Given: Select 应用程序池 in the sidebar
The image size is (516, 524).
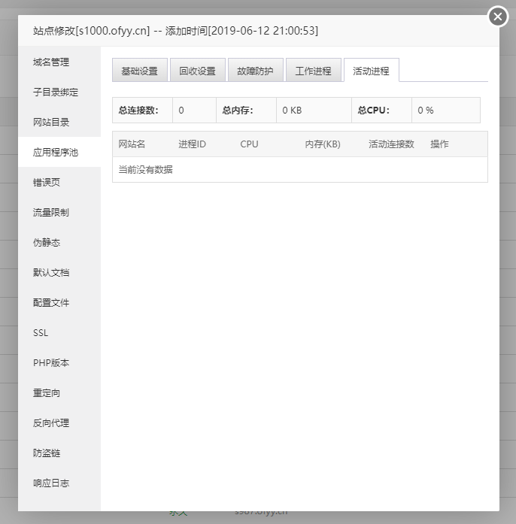Looking at the screenshot, I should point(56,152).
